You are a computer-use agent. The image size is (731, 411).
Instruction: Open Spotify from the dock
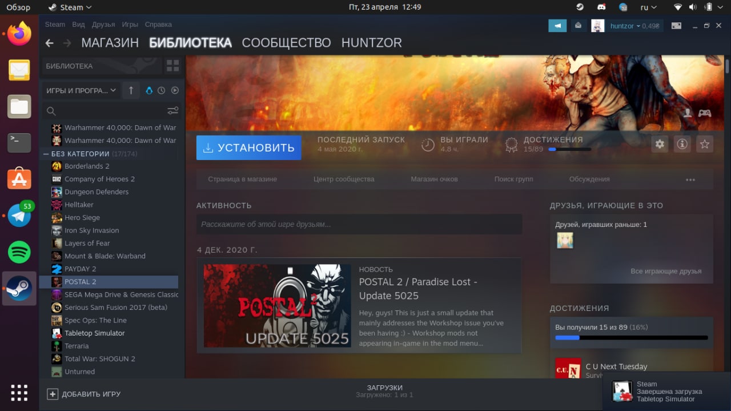click(x=19, y=252)
